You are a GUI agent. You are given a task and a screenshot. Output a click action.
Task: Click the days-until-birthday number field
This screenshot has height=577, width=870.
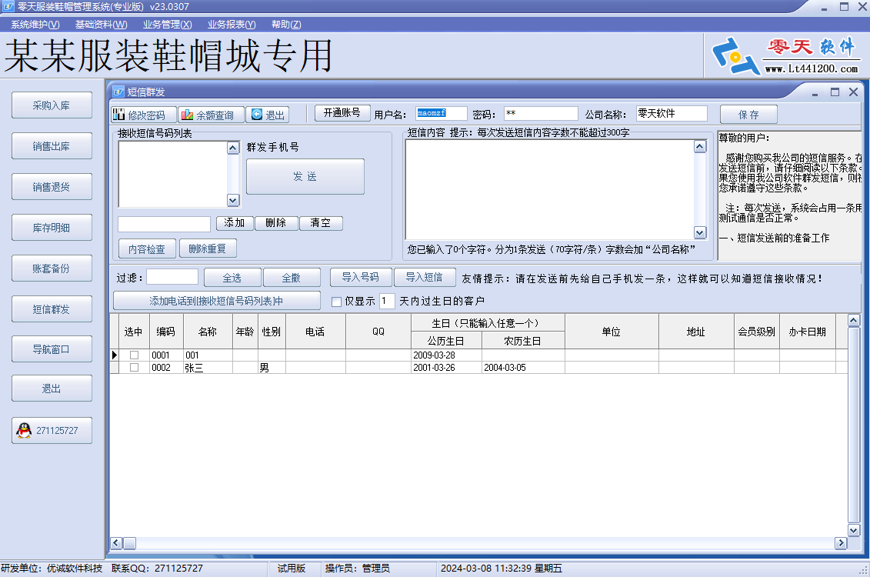tap(387, 302)
